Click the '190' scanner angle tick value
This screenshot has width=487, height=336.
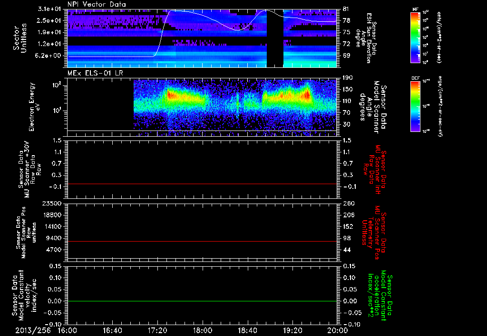click(x=348, y=78)
